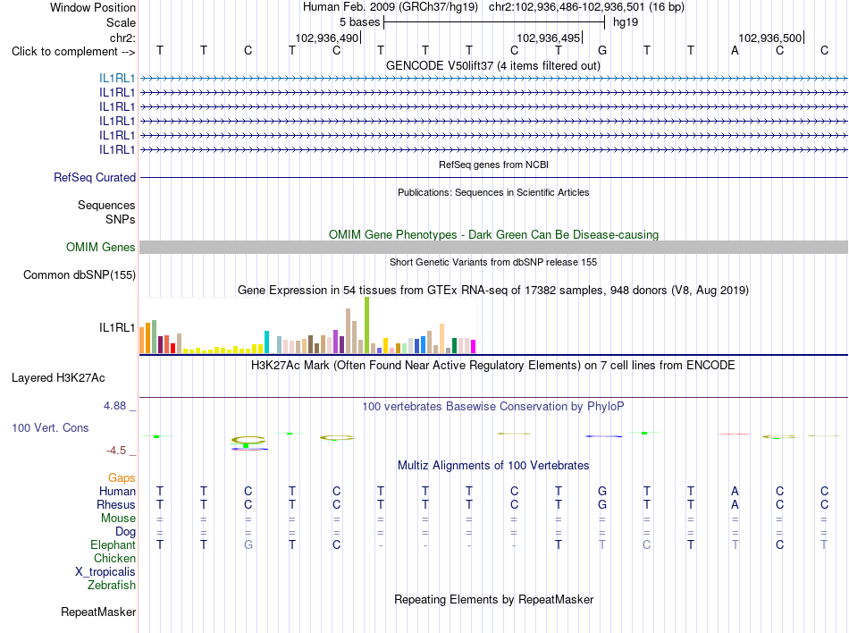Click the 'Click to complement -->' label
This screenshot has width=849, height=633.
pyautogui.click(x=73, y=52)
